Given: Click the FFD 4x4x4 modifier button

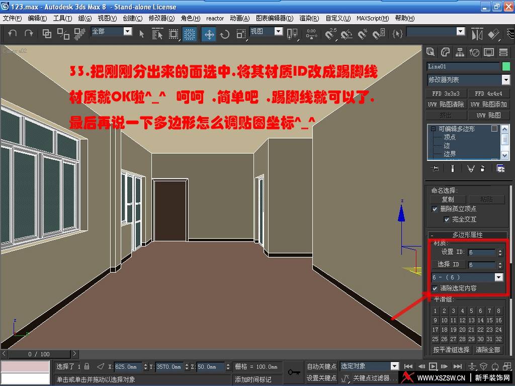Looking at the screenshot, I should coord(488,93).
